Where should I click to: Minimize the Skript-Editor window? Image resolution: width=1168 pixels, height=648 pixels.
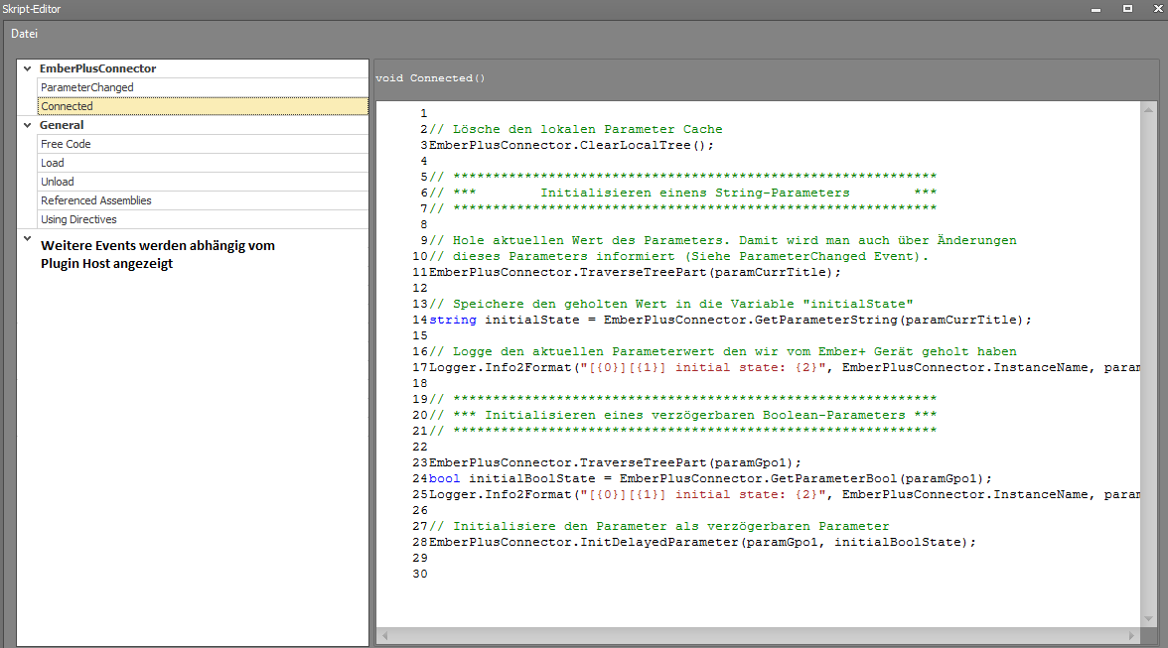point(1095,9)
